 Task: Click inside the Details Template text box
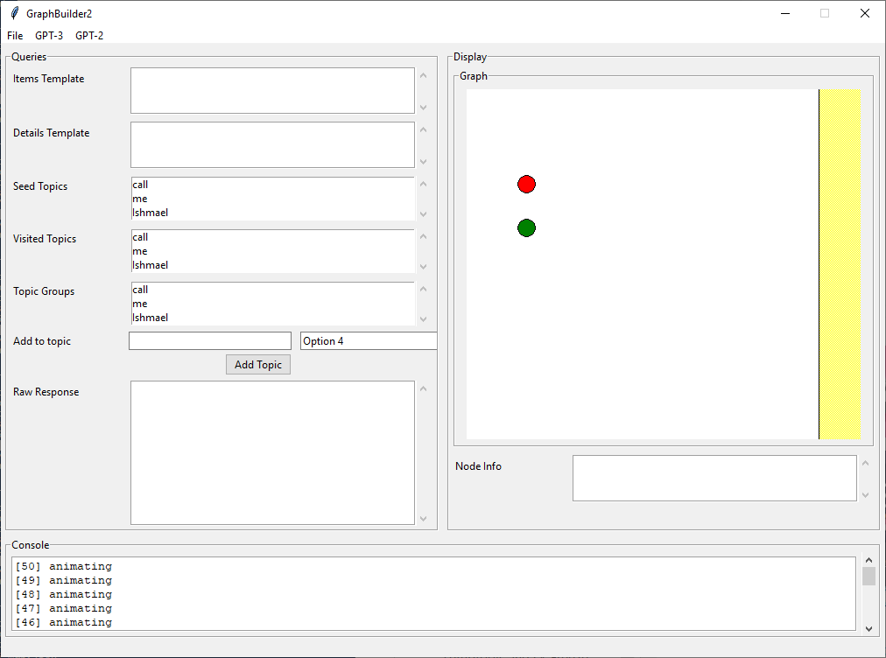[x=272, y=145]
